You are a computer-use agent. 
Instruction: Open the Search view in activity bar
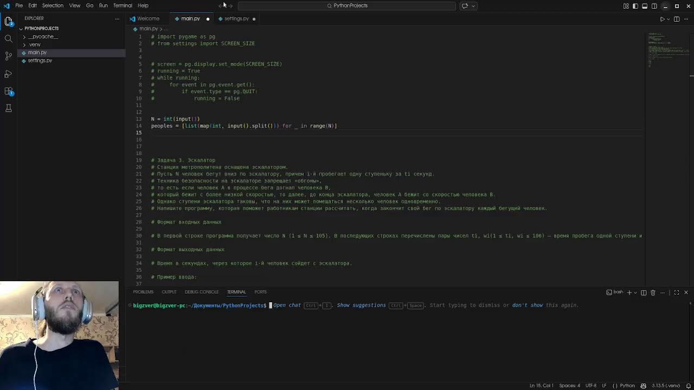point(8,38)
